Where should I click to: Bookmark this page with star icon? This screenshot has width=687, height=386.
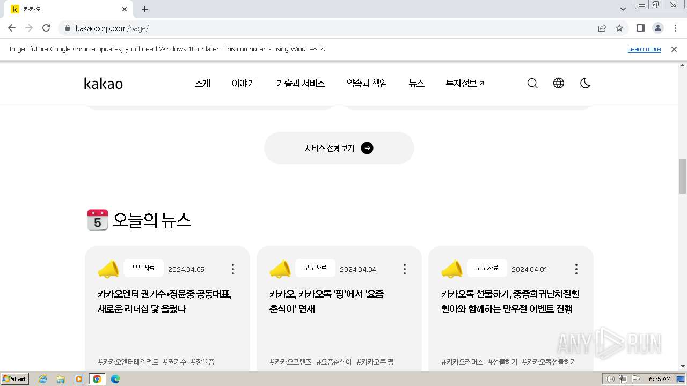pyautogui.click(x=619, y=28)
